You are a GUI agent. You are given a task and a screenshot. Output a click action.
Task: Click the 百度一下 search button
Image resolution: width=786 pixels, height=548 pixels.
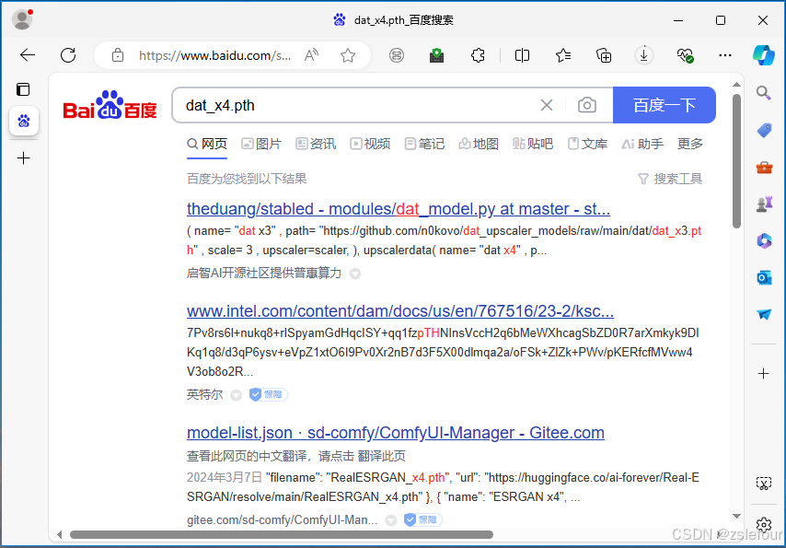665,105
